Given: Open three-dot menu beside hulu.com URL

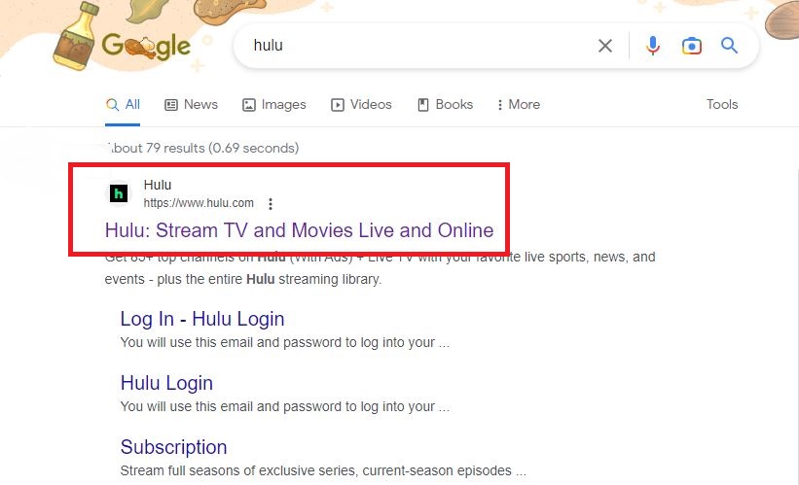Looking at the screenshot, I should (x=271, y=204).
